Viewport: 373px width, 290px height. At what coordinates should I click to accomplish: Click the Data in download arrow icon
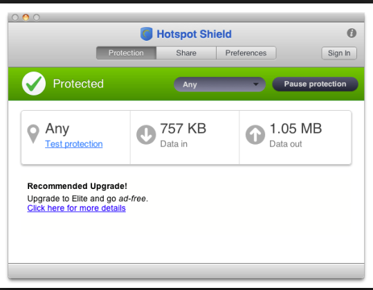pyautogui.click(x=146, y=135)
